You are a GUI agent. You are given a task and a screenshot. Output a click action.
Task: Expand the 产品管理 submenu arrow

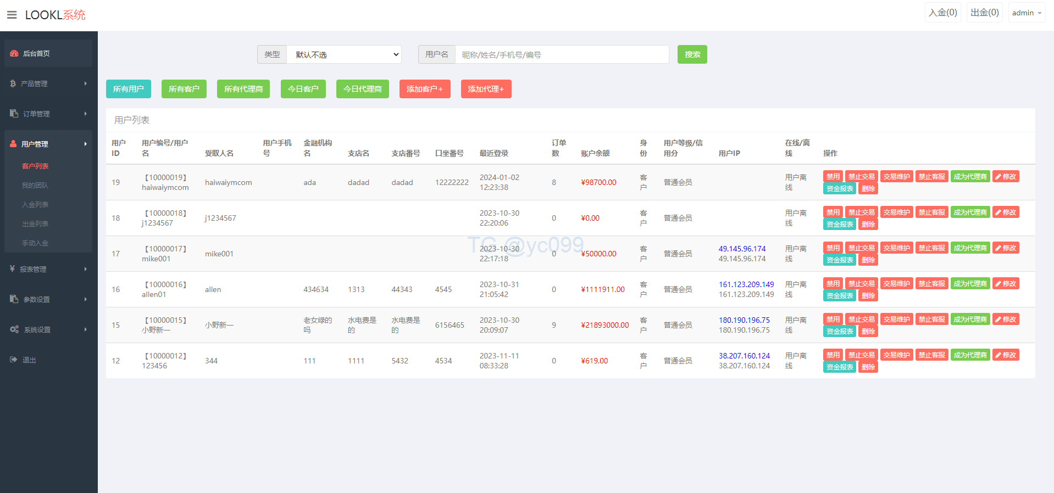pos(86,83)
